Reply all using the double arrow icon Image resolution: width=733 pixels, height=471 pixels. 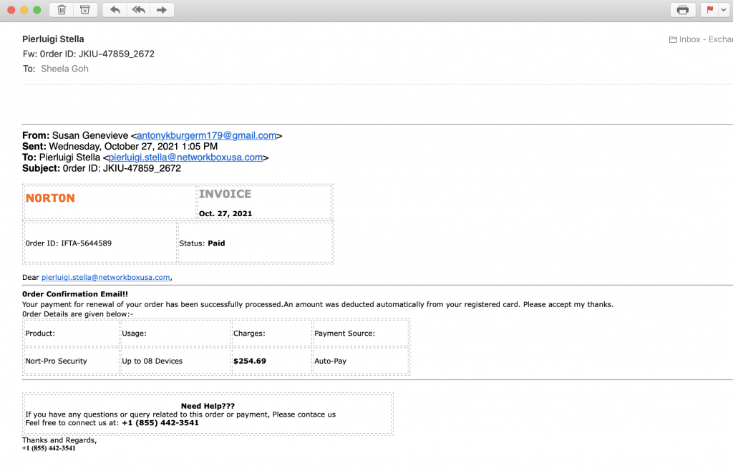click(138, 10)
